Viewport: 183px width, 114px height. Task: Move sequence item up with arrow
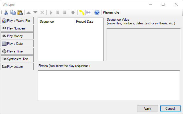(x=29, y=12)
